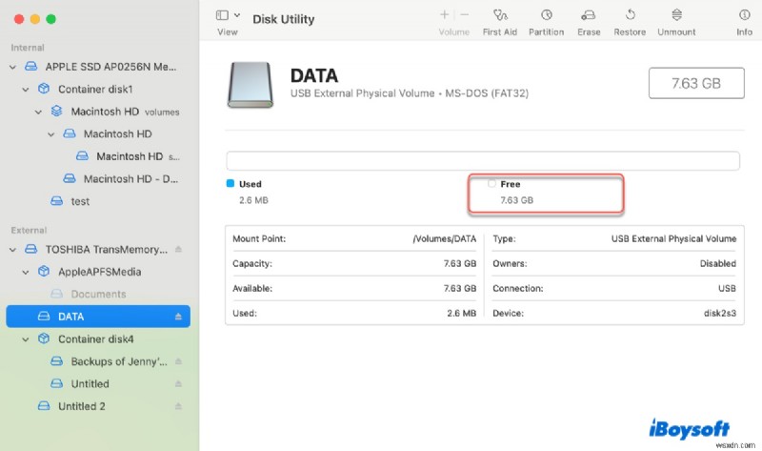Collapse the AppleAPFSMedia container
762x451 pixels.
(x=26, y=272)
